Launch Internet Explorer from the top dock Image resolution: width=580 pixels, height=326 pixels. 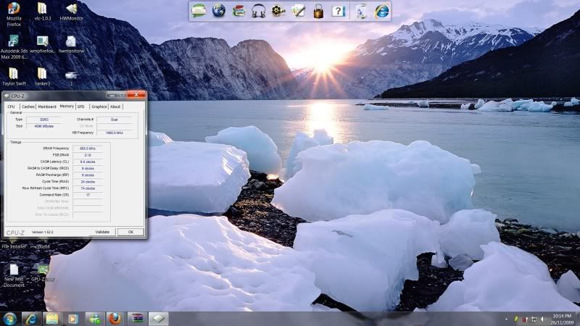pos(381,11)
